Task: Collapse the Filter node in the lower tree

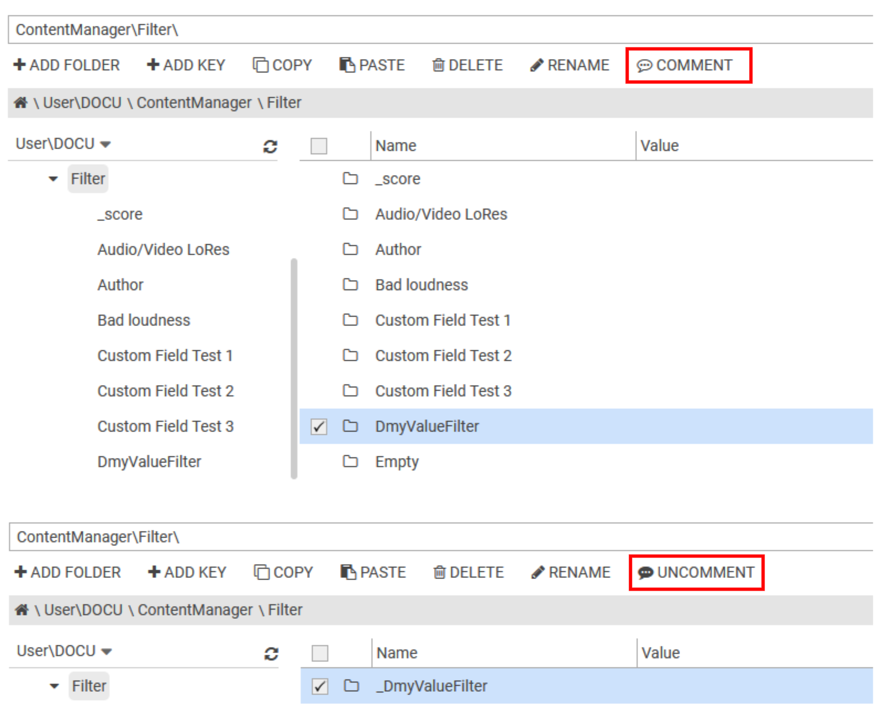Action: coord(54,686)
